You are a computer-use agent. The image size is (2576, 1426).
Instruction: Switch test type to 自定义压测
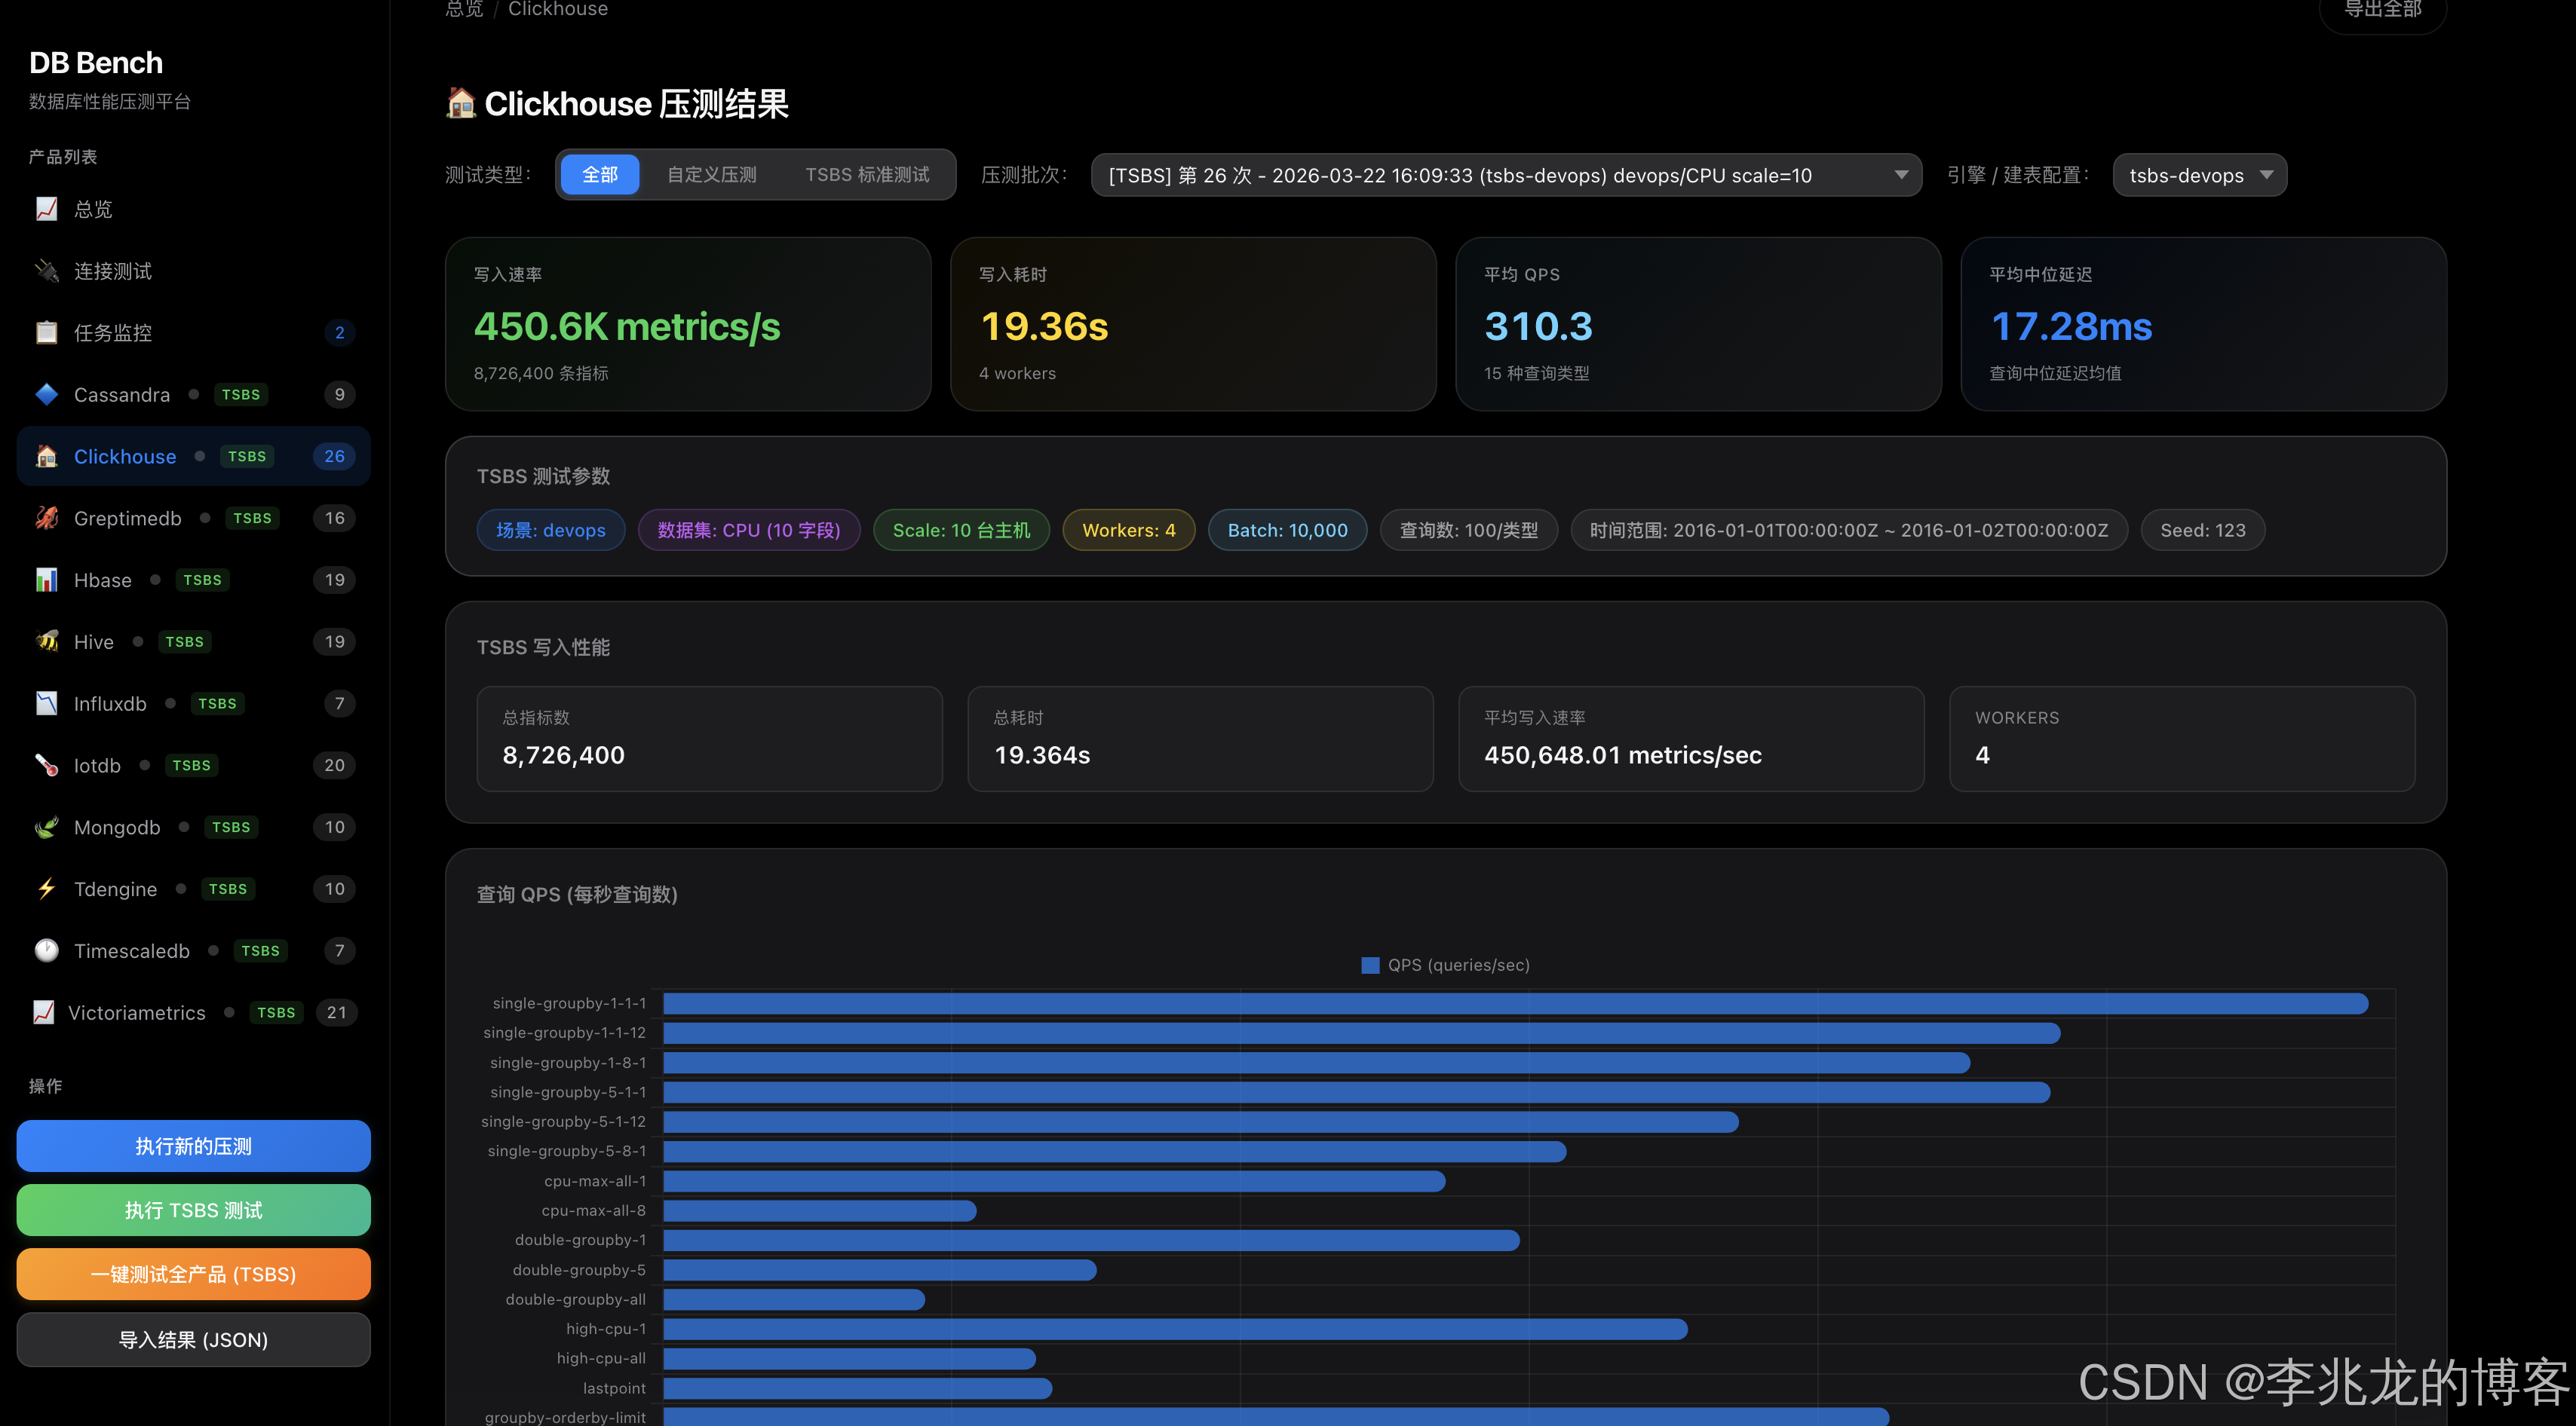(x=711, y=175)
